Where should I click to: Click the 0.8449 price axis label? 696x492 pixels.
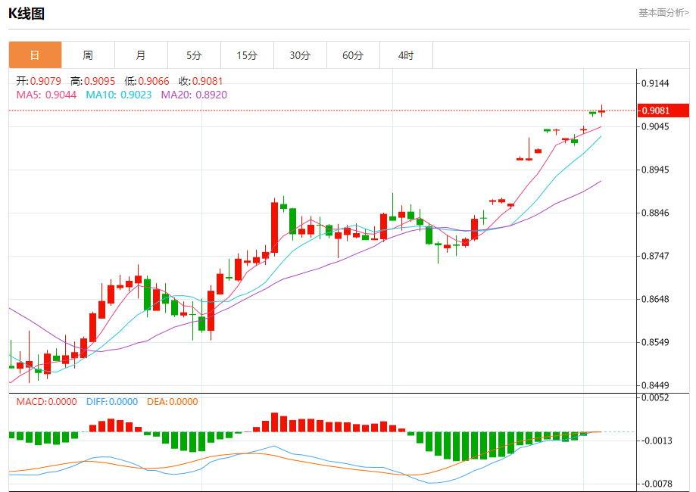coord(655,385)
